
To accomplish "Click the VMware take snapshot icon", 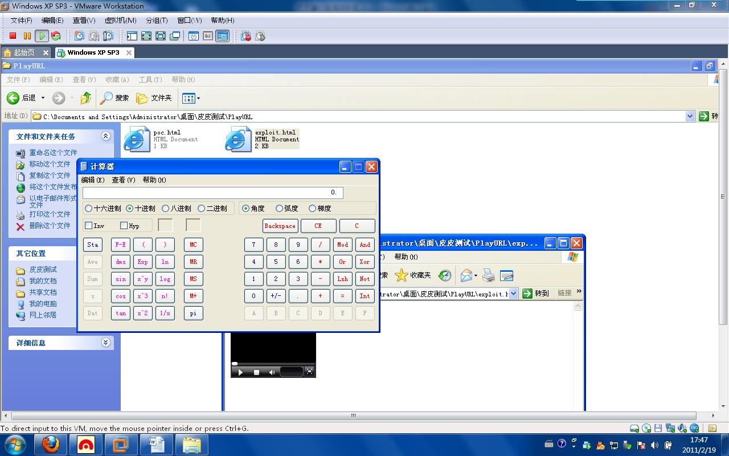I will 80,36.
